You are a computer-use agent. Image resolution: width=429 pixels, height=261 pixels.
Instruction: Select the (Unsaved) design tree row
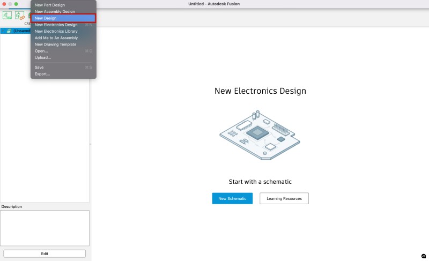coord(16,31)
